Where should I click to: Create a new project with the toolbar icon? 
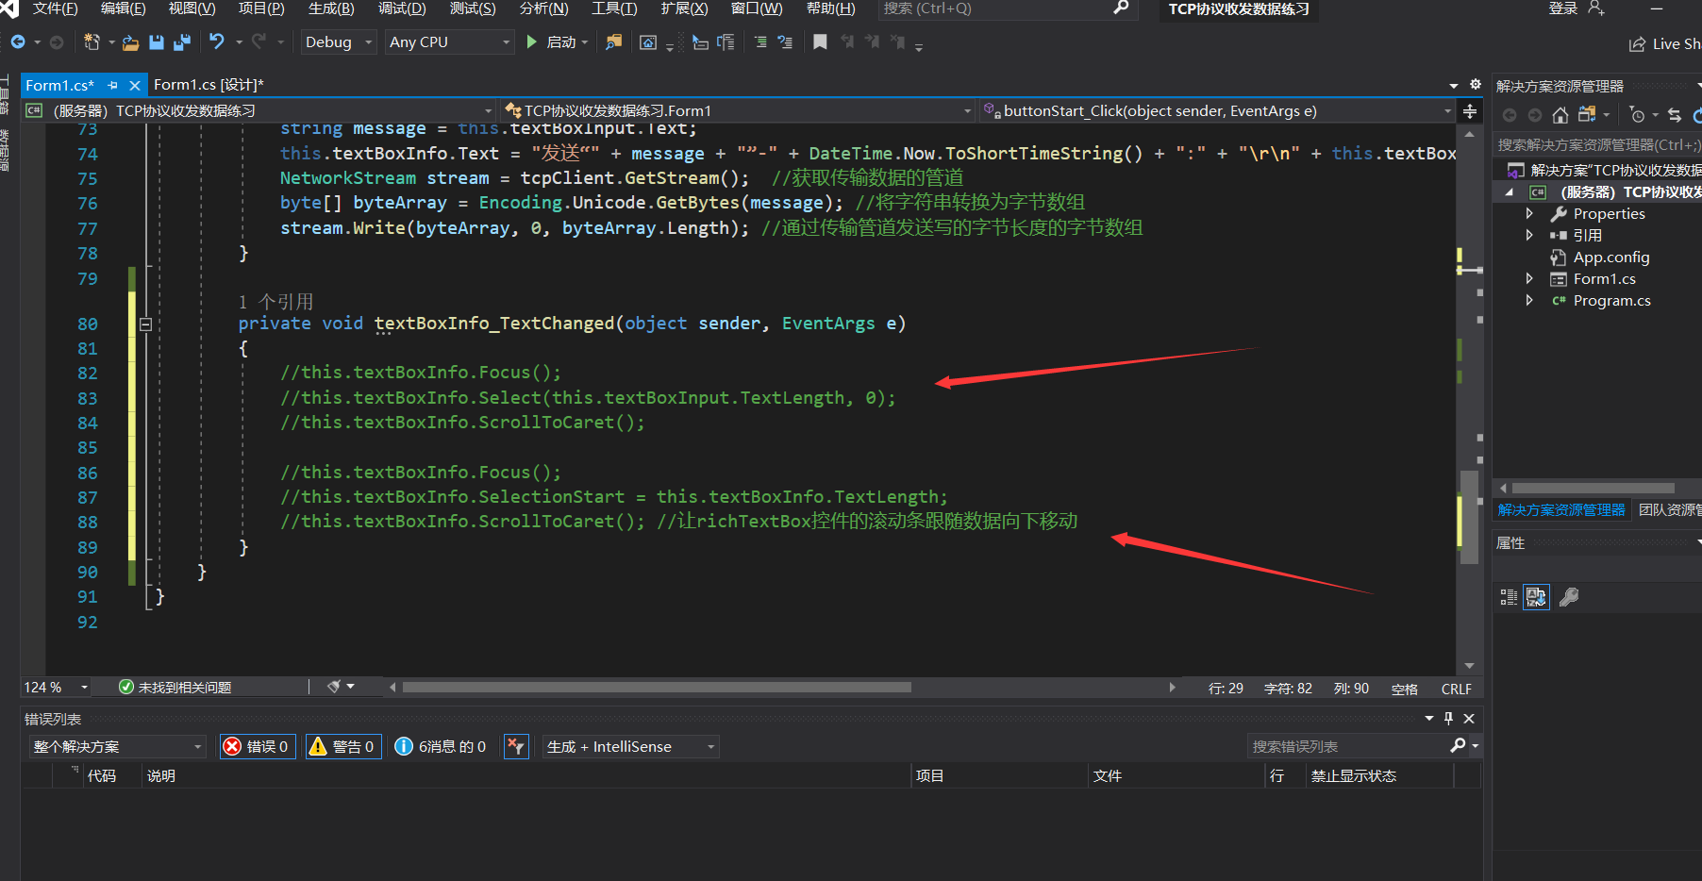(92, 42)
